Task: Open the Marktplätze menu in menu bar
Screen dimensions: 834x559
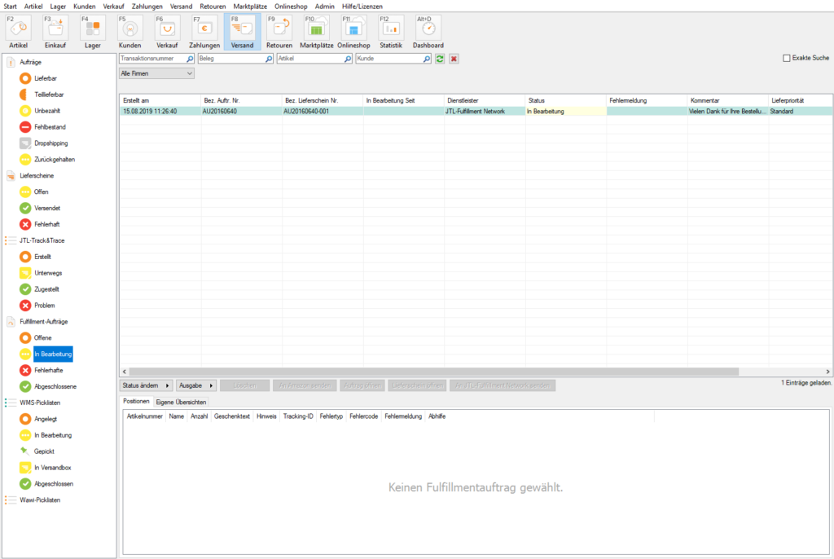Action: coord(250,6)
